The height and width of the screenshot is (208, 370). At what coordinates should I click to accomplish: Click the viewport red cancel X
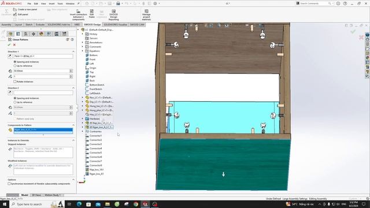tap(361, 37)
